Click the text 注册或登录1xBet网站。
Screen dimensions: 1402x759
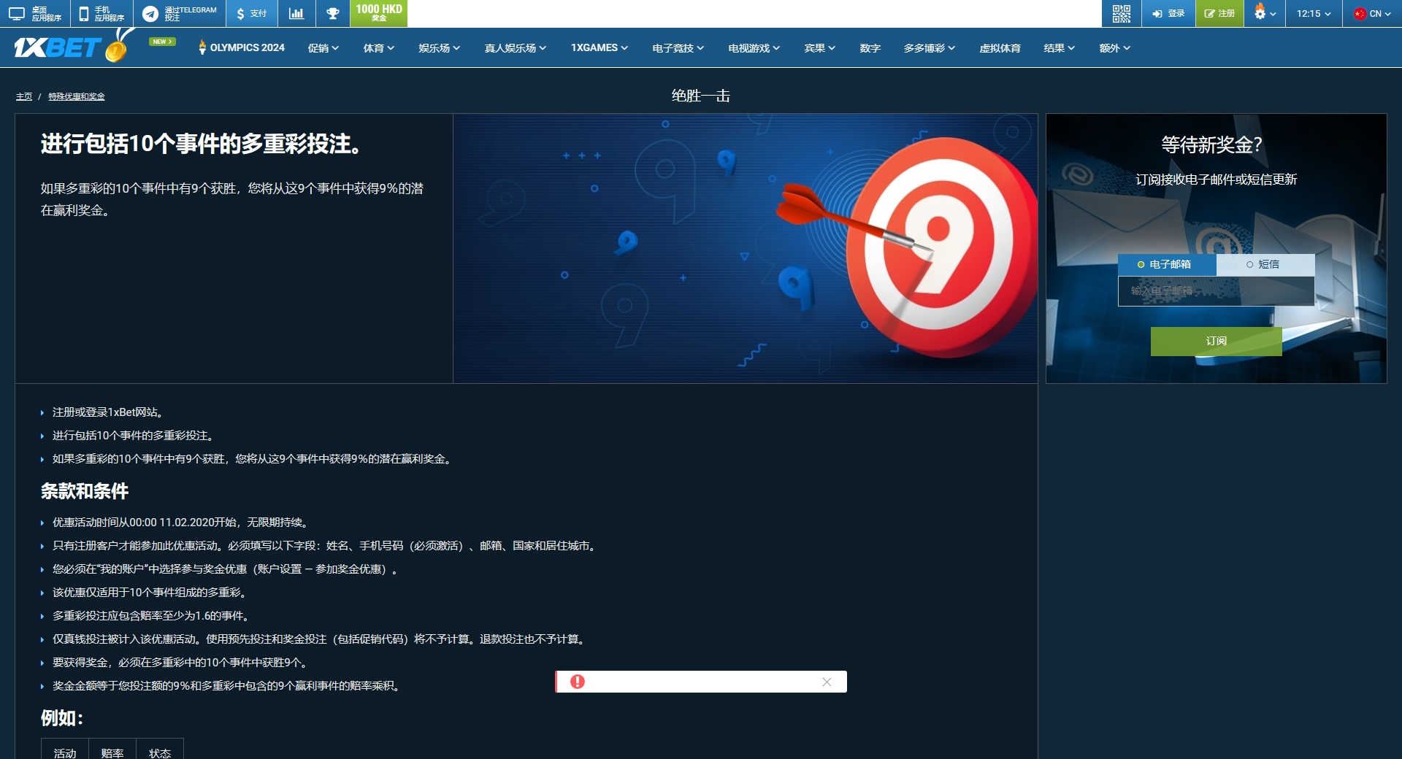click(x=108, y=412)
